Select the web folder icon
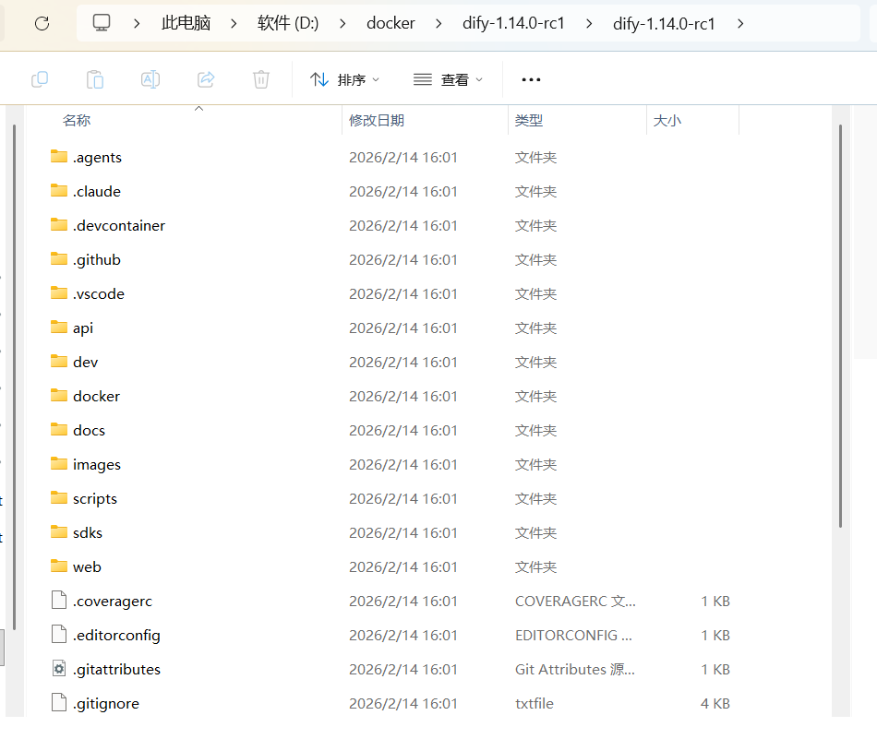The image size is (877, 739). tap(59, 566)
